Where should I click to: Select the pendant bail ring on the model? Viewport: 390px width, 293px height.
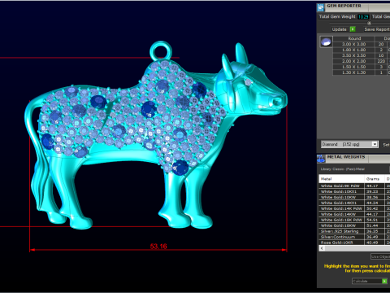point(161,50)
